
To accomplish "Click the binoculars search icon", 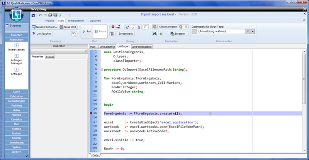I will (x=154, y=34).
